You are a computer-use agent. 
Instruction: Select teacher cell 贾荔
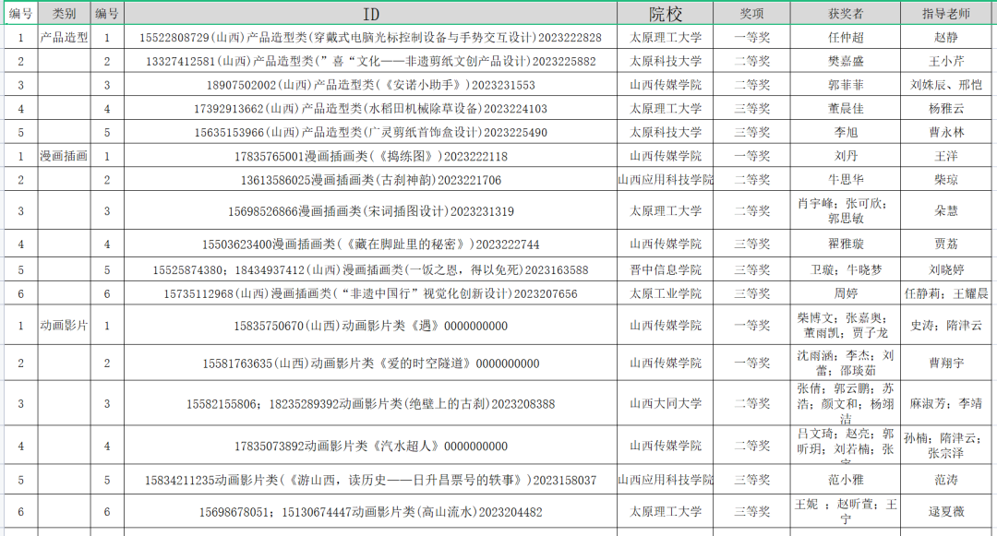946,244
